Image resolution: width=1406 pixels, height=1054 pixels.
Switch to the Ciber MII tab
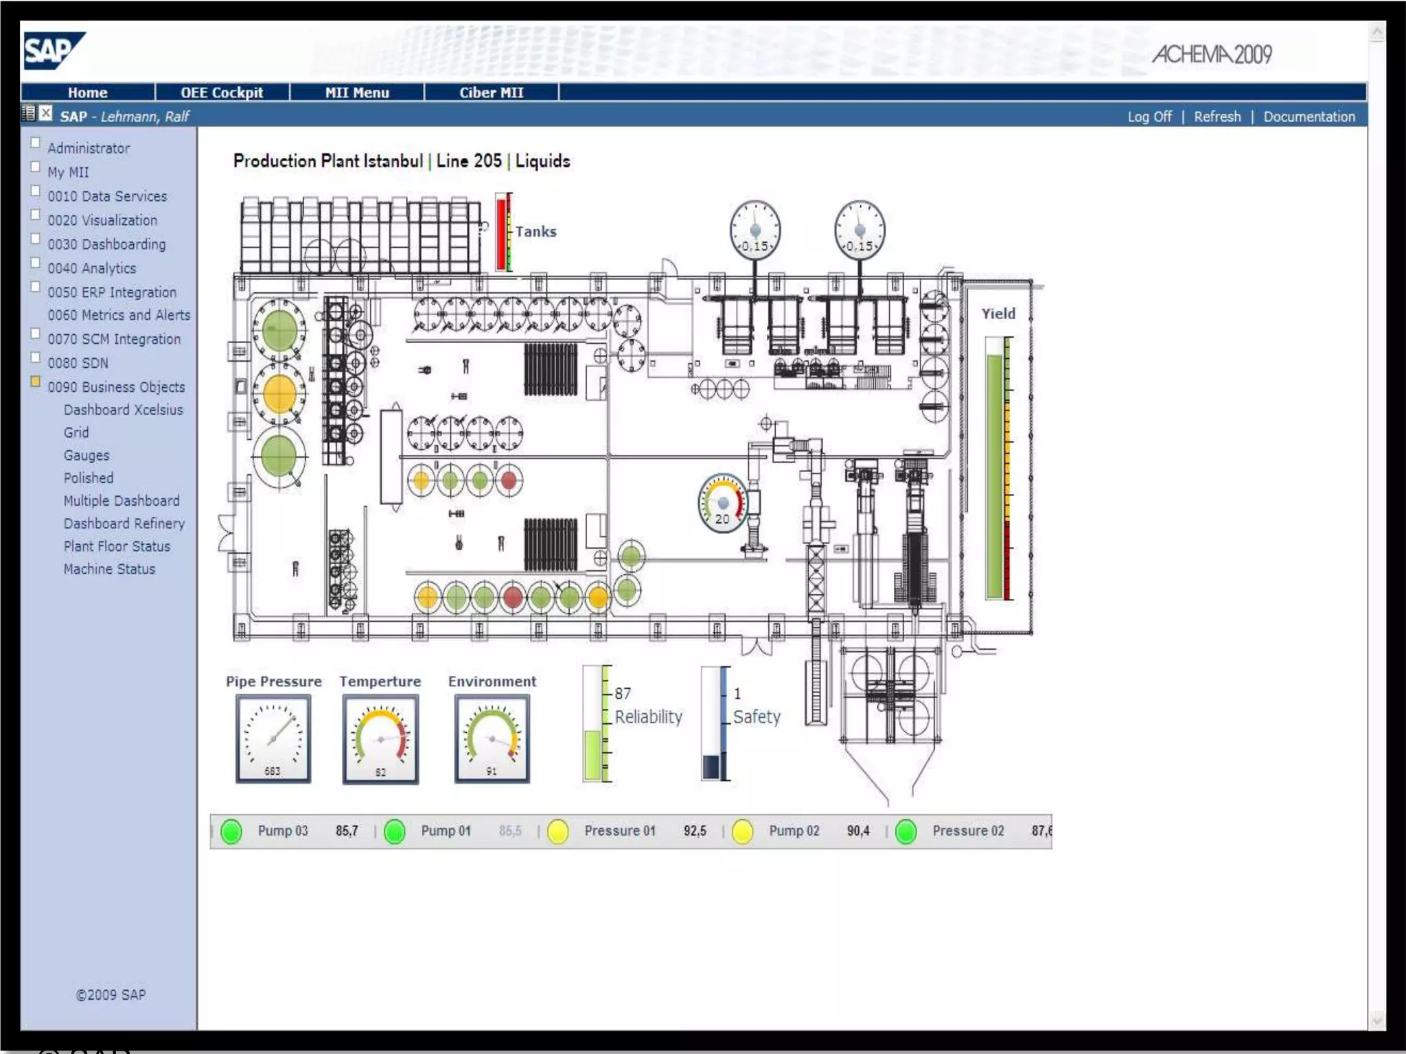tap(491, 93)
